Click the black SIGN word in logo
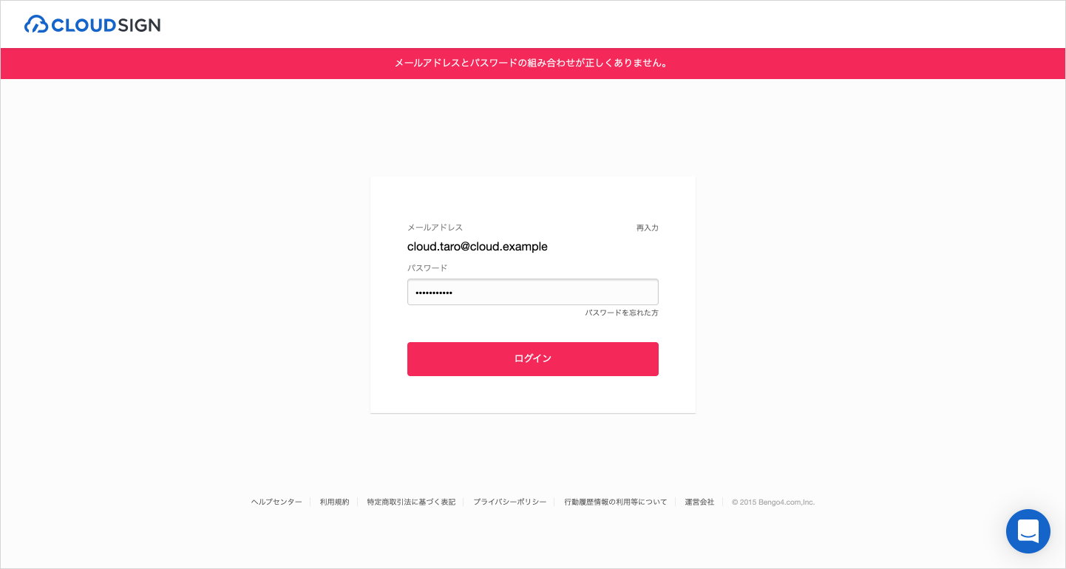Screen dimensions: 1066x569 (139, 25)
